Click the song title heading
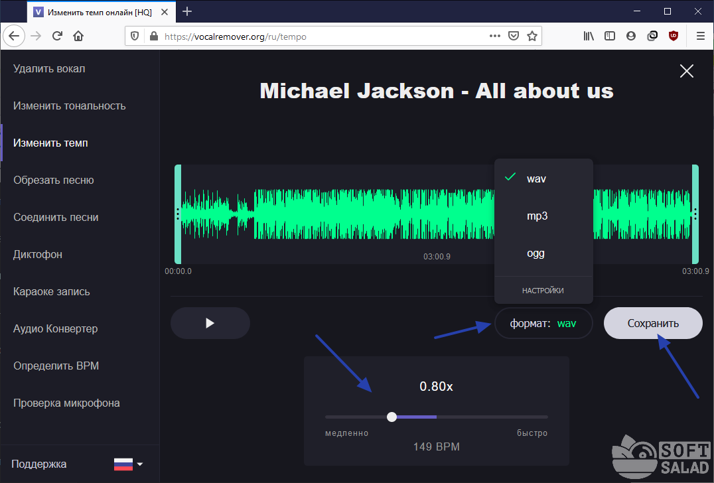714x483 pixels. (x=436, y=91)
